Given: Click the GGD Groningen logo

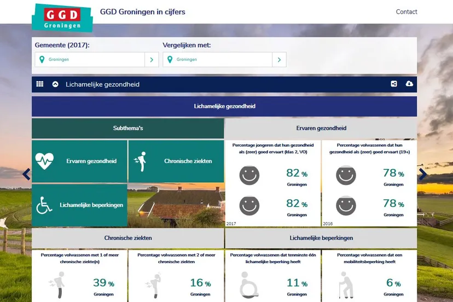Looking at the screenshot, I should tap(62, 18).
